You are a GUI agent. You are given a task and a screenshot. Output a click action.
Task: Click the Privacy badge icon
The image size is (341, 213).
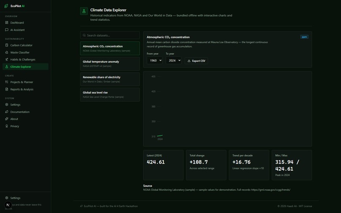coord(7,126)
